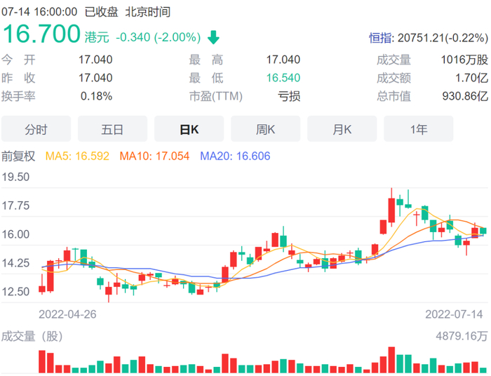Click the 市盈(TTM) value 亏损

tap(289, 96)
